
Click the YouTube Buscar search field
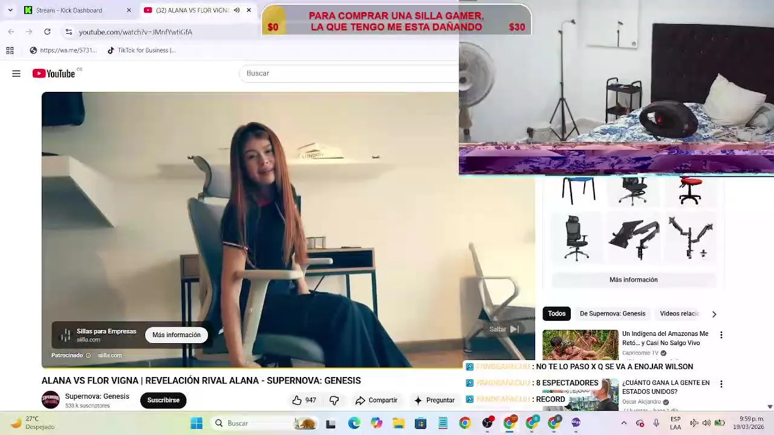click(x=350, y=73)
